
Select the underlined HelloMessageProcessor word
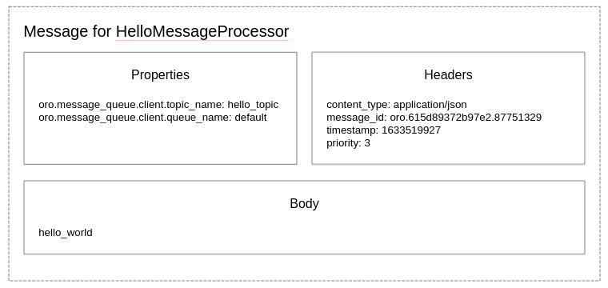(x=202, y=31)
